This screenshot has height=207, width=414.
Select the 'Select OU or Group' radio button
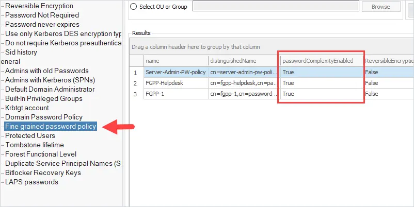pyautogui.click(x=133, y=7)
